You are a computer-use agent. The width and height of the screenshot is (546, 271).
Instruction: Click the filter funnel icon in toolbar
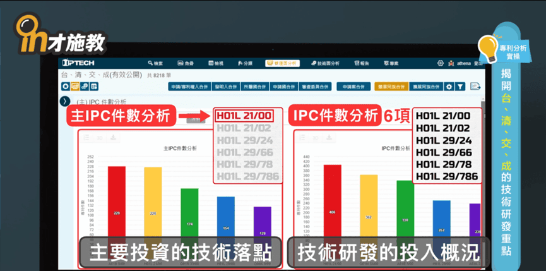click(460, 87)
